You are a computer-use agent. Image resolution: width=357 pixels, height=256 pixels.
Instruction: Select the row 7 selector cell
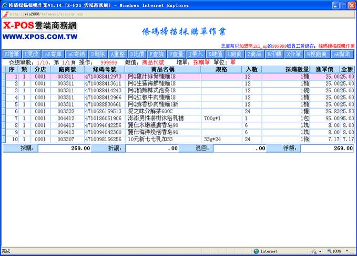tap(3, 119)
